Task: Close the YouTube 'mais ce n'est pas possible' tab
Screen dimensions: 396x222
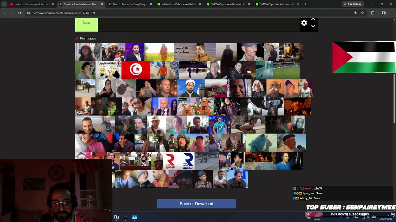Action: [53, 4]
